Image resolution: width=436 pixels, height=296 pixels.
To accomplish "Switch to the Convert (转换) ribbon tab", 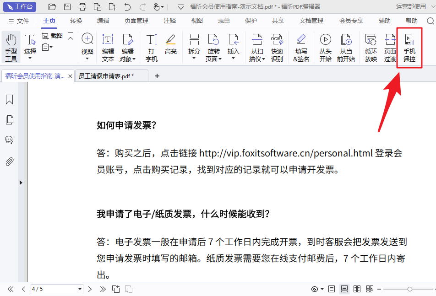I will 76,21.
